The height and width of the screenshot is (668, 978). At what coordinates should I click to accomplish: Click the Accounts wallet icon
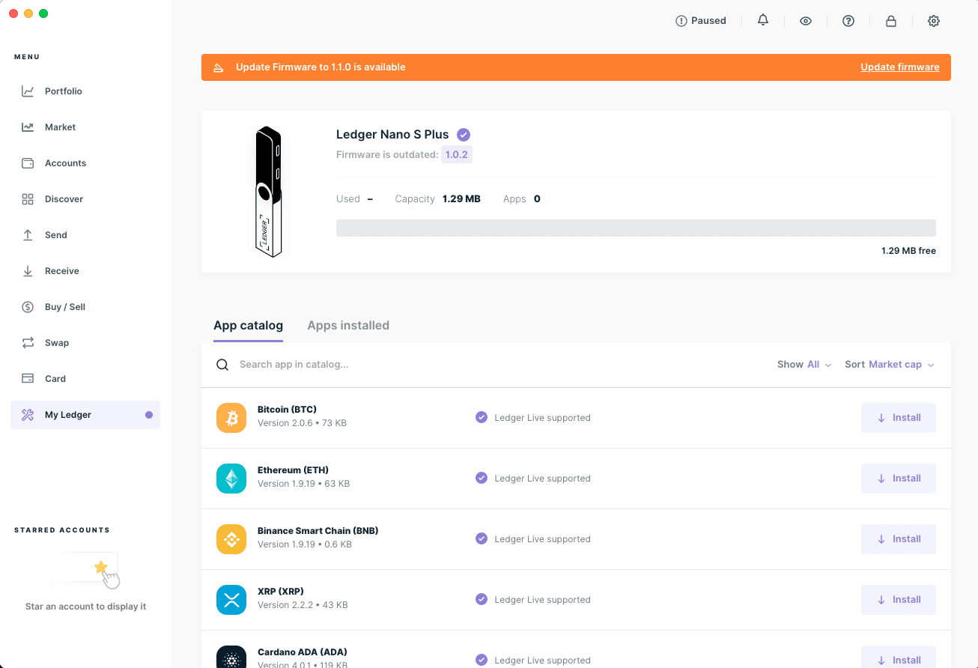click(x=28, y=163)
